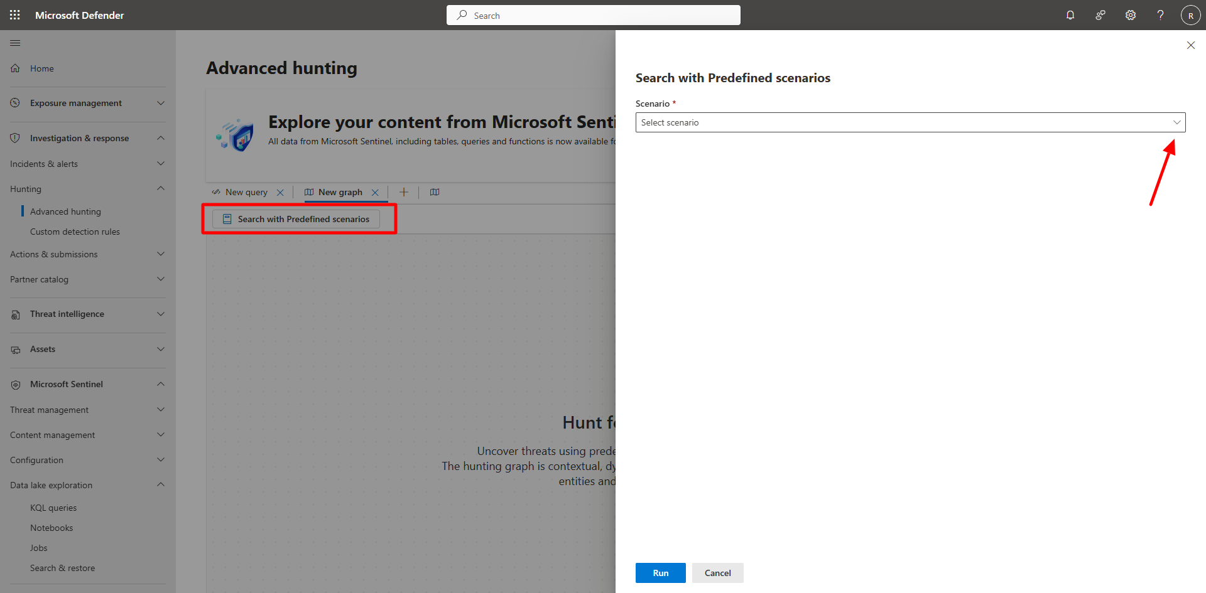Screen dimensions: 1206x593
Task: Click the panel title Search with Predefined scenarios
Action: click(x=733, y=78)
